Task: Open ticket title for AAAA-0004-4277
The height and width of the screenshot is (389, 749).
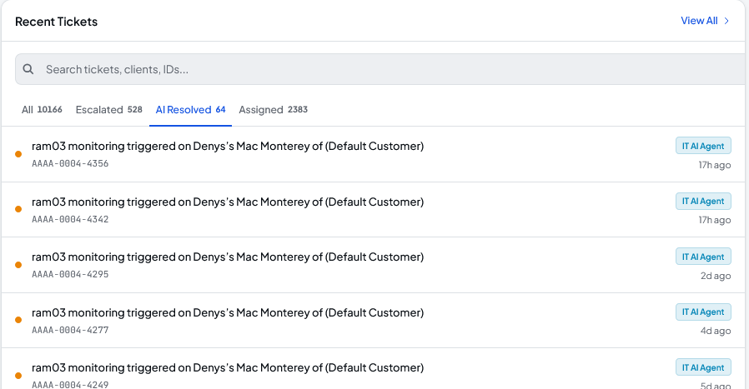Action: tap(228, 312)
